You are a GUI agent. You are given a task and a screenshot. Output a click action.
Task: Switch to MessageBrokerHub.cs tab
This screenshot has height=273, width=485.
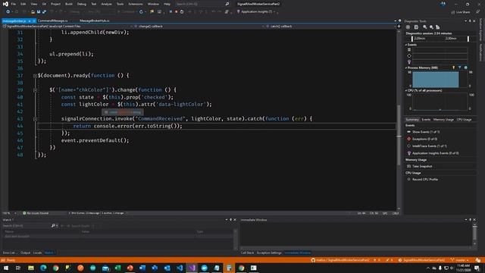pos(95,20)
